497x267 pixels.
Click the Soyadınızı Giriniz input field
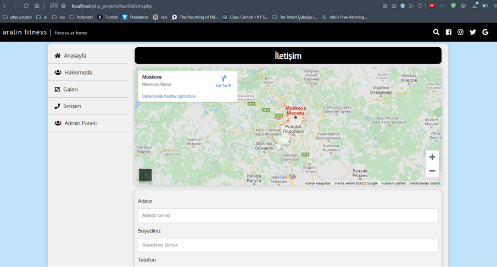point(288,245)
